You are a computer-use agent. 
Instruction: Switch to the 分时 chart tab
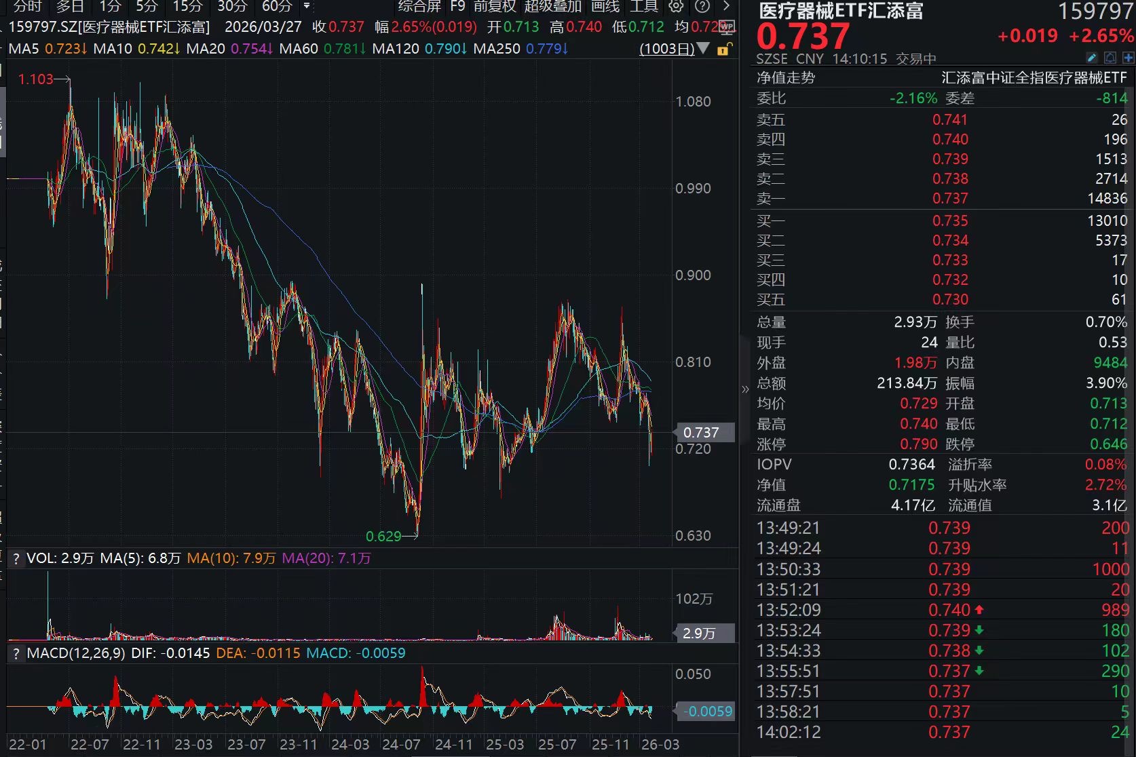click(26, 7)
